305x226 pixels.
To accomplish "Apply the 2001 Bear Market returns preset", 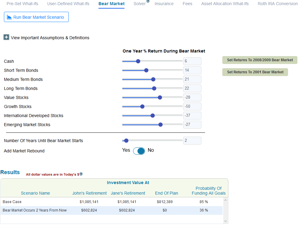I will click(255, 72).
